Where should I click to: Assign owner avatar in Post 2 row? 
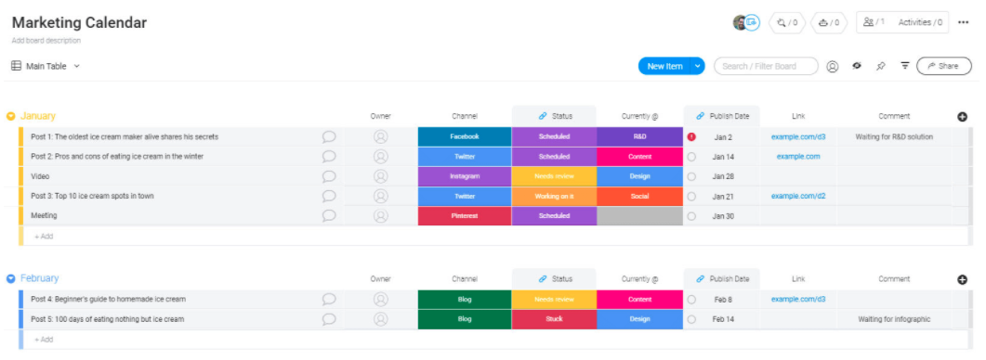(x=380, y=157)
